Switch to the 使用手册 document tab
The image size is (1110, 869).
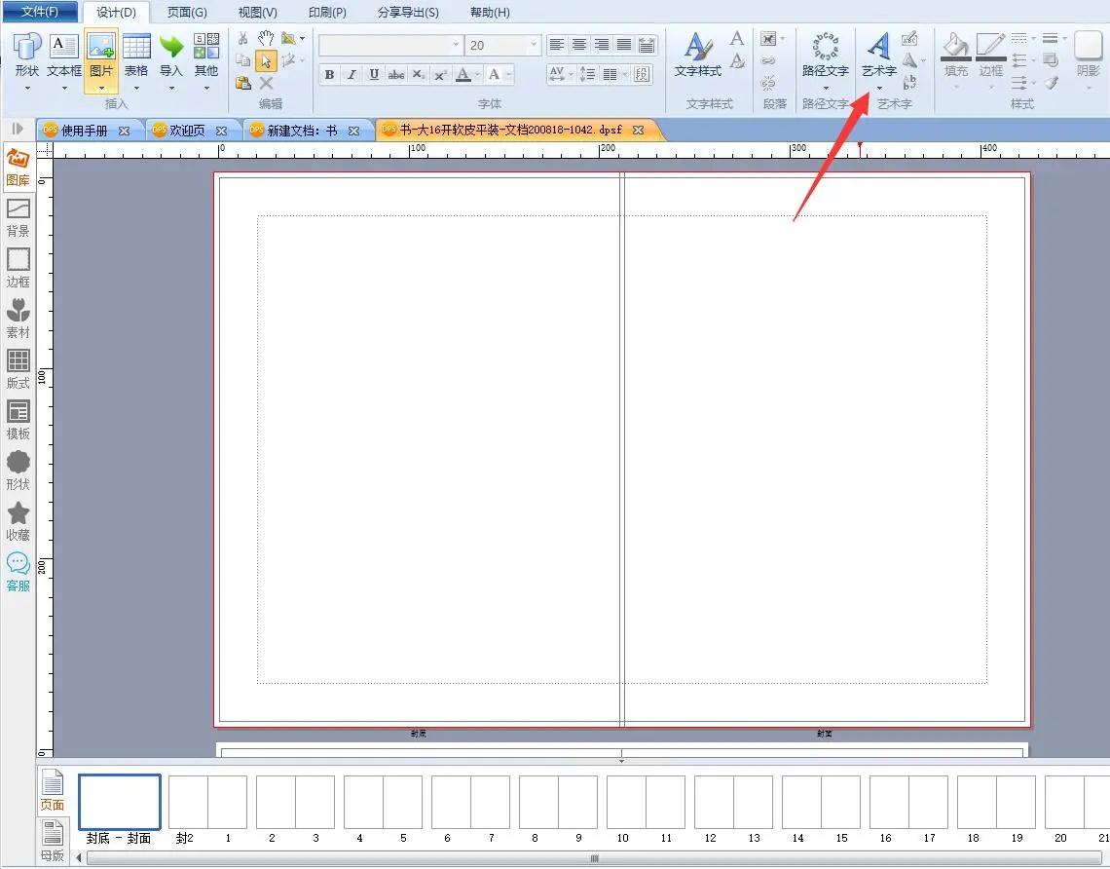pos(85,131)
